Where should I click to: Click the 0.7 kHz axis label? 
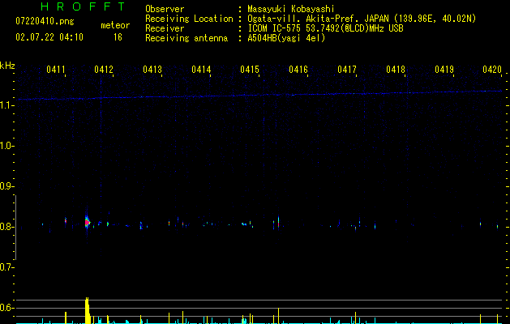pyautogui.click(x=6, y=267)
